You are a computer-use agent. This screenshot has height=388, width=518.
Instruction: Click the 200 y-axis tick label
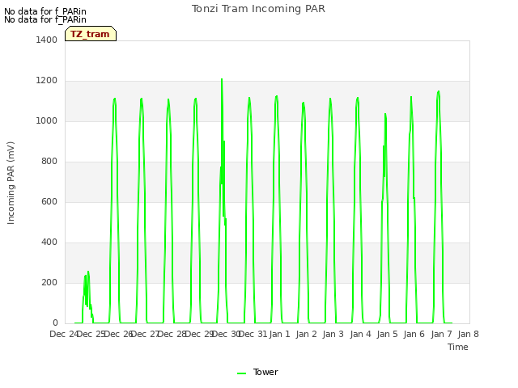coord(49,282)
